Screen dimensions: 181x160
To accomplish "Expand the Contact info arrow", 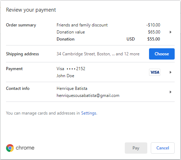I will coord(170,92).
